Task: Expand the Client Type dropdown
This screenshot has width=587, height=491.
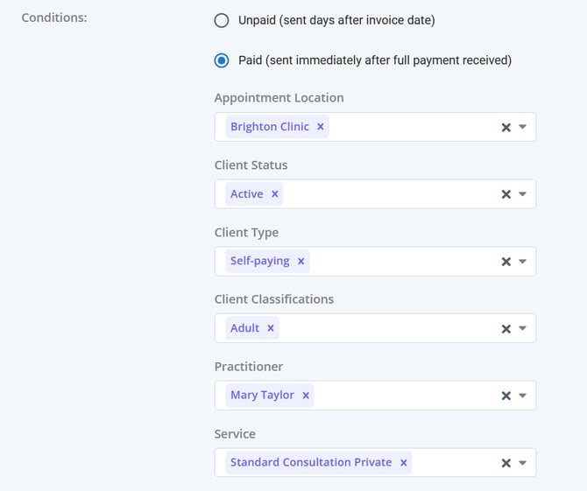Action: 523,261
